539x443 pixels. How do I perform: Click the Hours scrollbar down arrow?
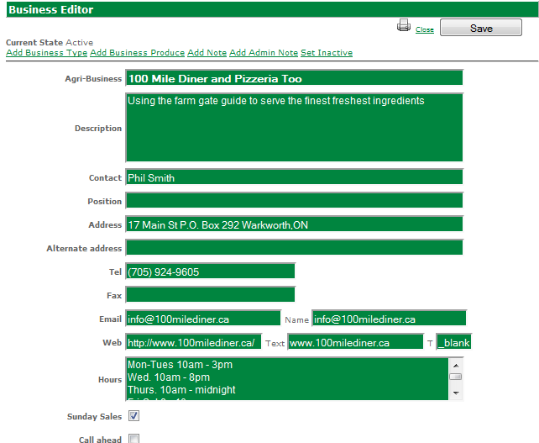(456, 393)
